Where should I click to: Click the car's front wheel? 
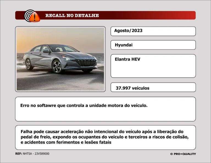(57, 67)
